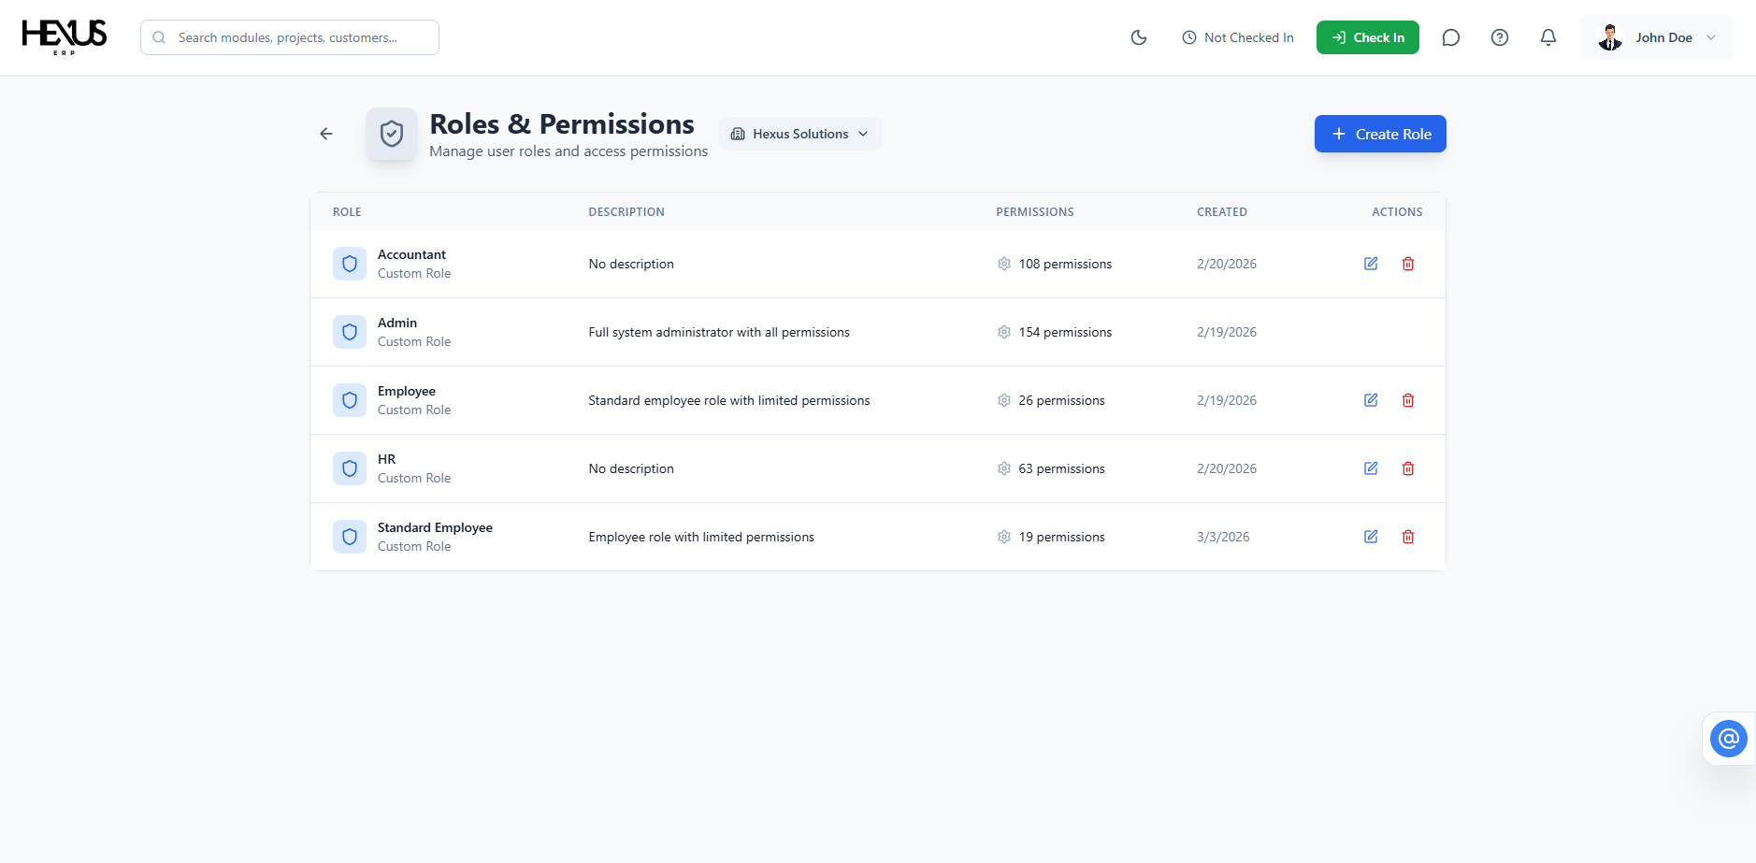
Task: Edit the Accountant role
Action: click(1371, 264)
